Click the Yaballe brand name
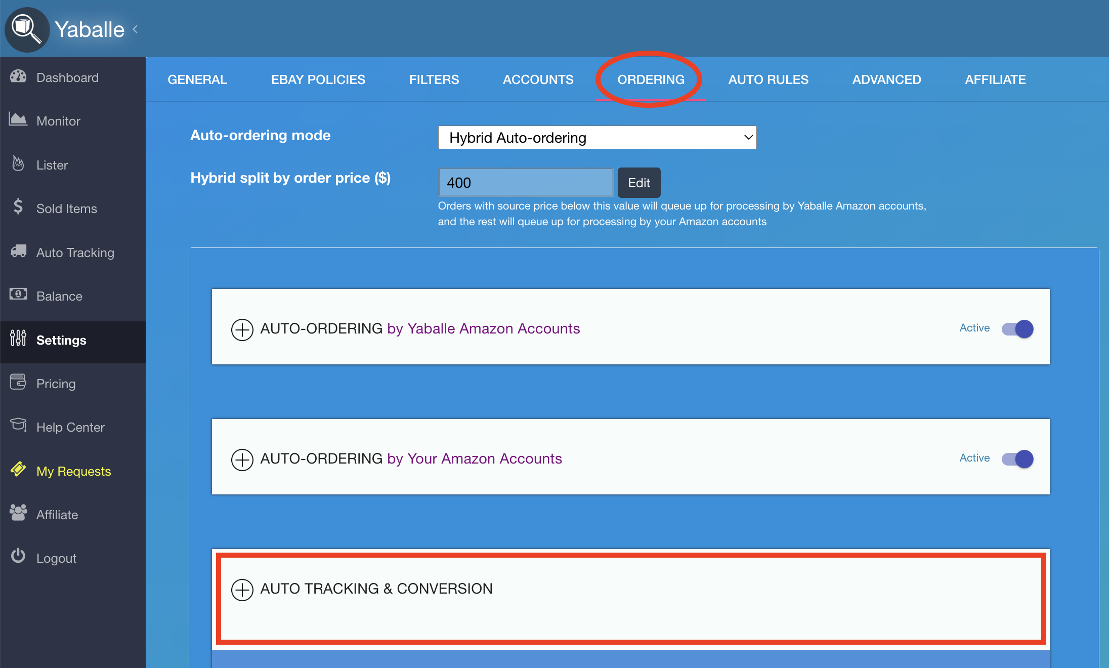The height and width of the screenshot is (668, 1109). pyautogui.click(x=90, y=29)
